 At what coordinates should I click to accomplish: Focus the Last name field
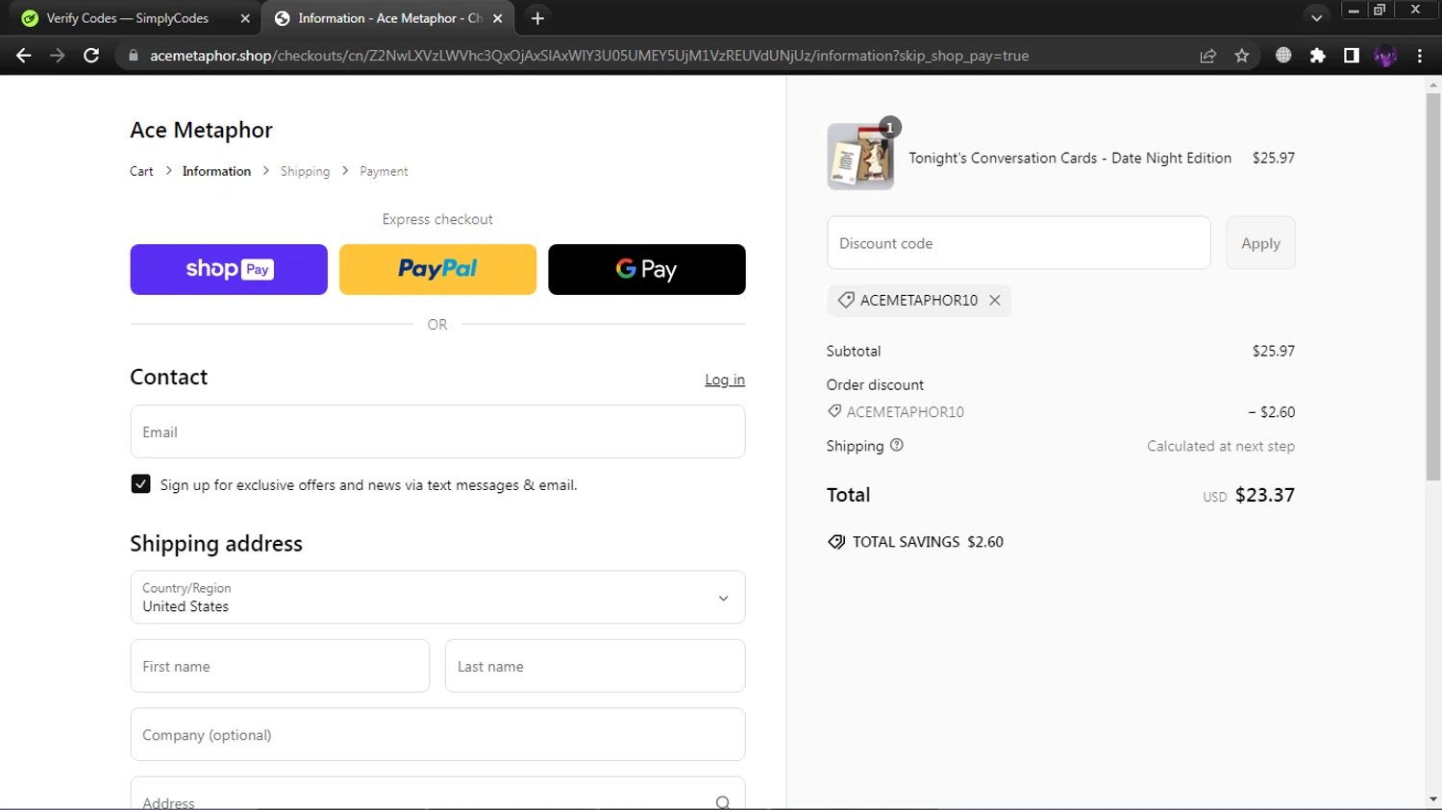click(x=595, y=666)
